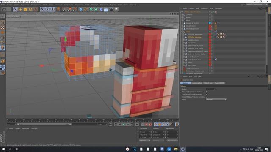Open the Object coordinate mode dropdown
This screenshot has height=152, width=271.
144,141
